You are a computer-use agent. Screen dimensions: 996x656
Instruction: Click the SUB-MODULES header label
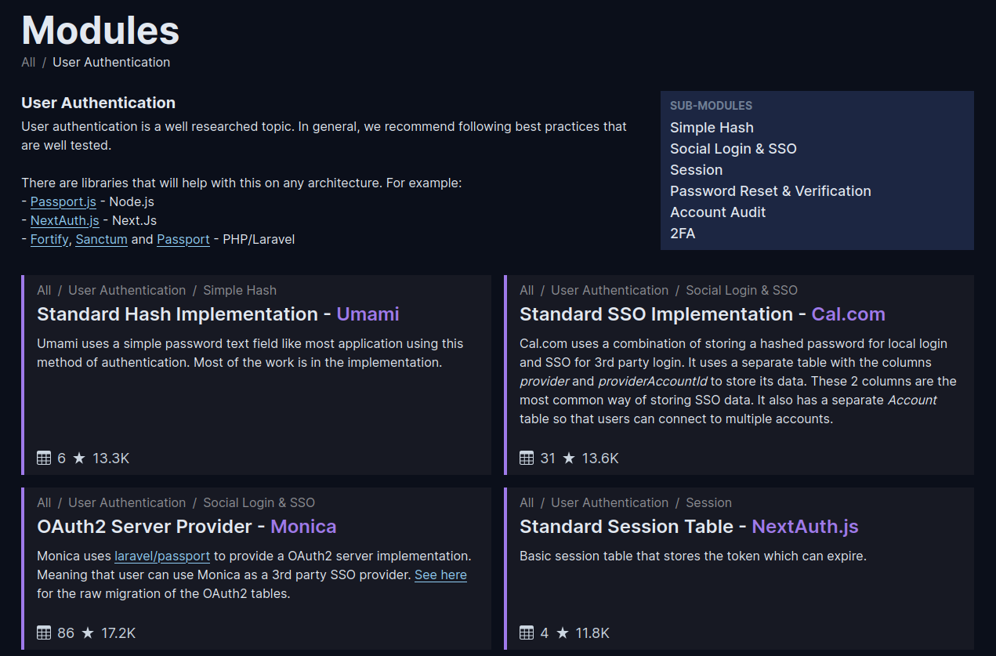click(711, 106)
